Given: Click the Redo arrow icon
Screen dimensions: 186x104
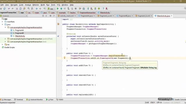Looking at the screenshot, I should pos(12,9).
